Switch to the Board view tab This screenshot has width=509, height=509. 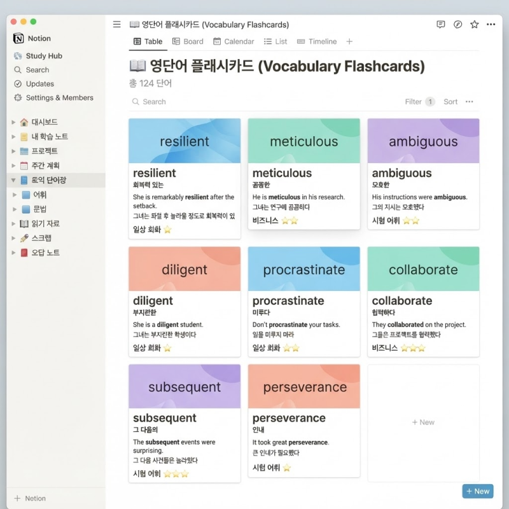pyautogui.click(x=188, y=41)
